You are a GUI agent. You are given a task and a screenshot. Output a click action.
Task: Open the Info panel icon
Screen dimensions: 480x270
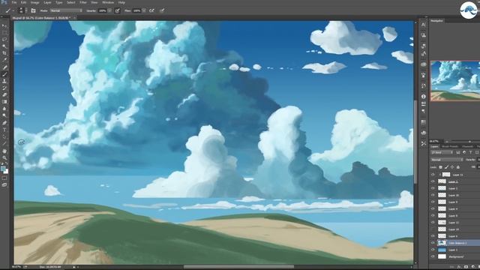423,97
